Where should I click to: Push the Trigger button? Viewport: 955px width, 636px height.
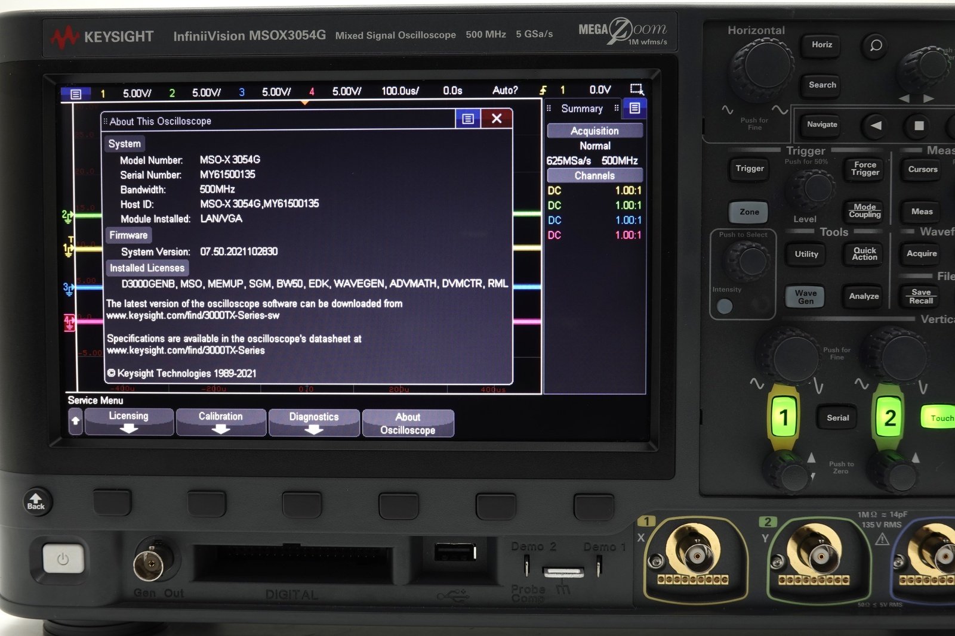click(750, 169)
